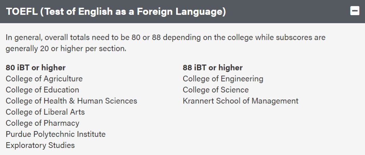
Task: Click the "80 iBT or higher" heading
Action: point(35,67)
